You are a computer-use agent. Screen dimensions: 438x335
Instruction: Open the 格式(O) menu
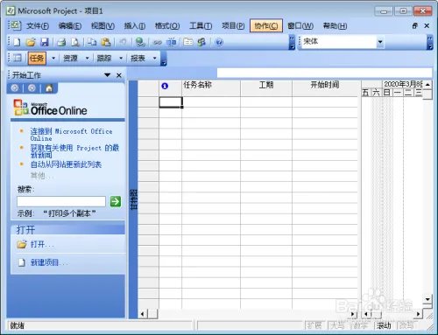[x=167, y=26]
